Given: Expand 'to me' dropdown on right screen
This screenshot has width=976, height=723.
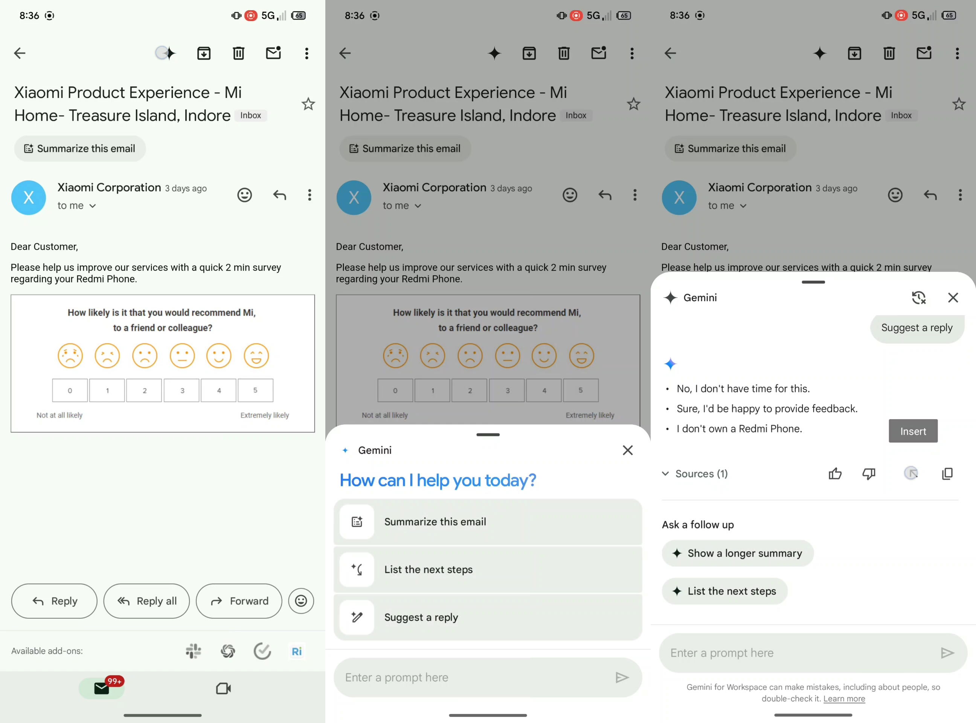Looking at the screenshot, I should [x=727, y=206].
